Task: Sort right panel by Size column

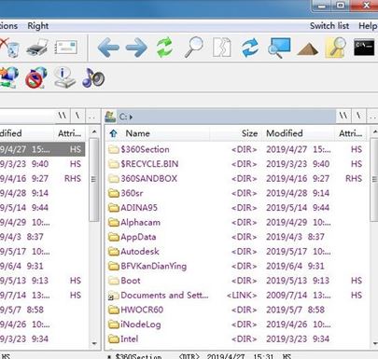Action: click(249, 133)
